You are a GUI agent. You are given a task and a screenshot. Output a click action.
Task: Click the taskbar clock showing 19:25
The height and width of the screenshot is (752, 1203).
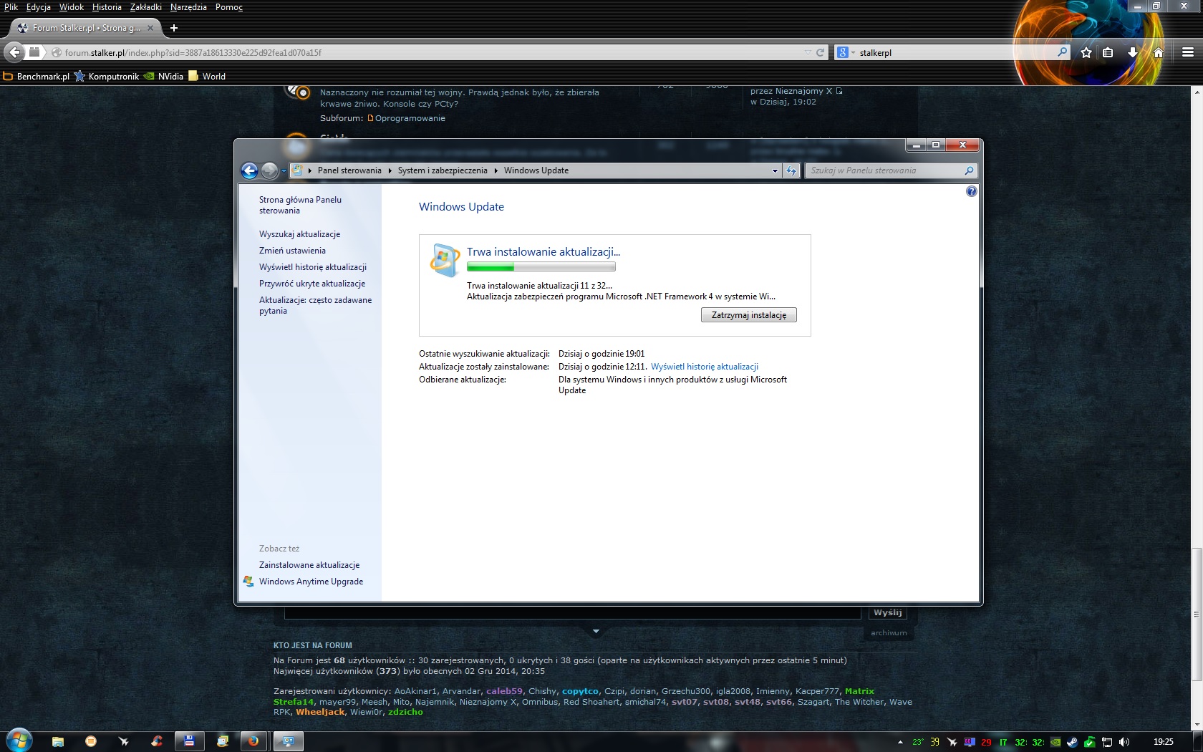tap(1164, 742)
